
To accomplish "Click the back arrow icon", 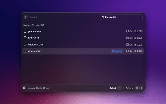I will click(26, 17).
